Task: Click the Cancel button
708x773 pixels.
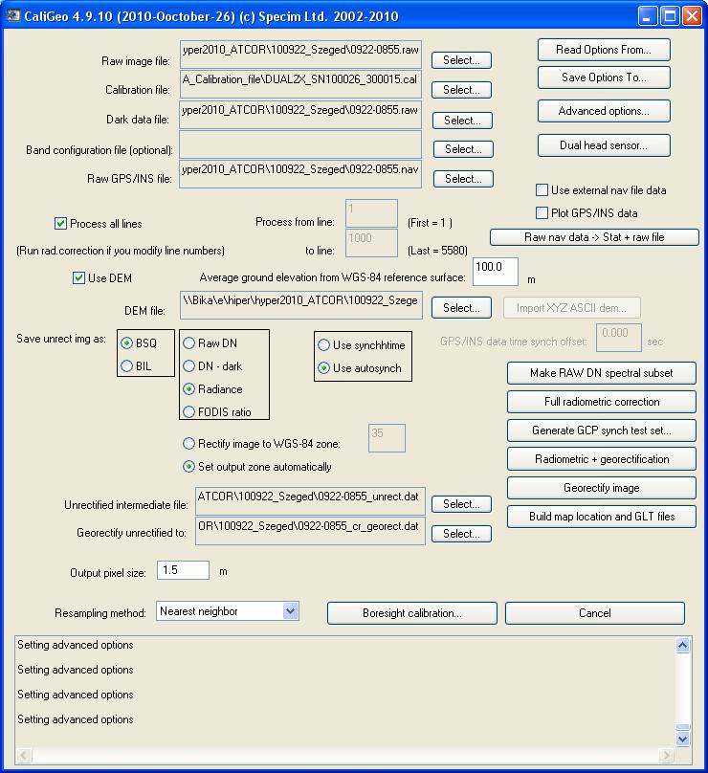Action: tap(595, 613)
